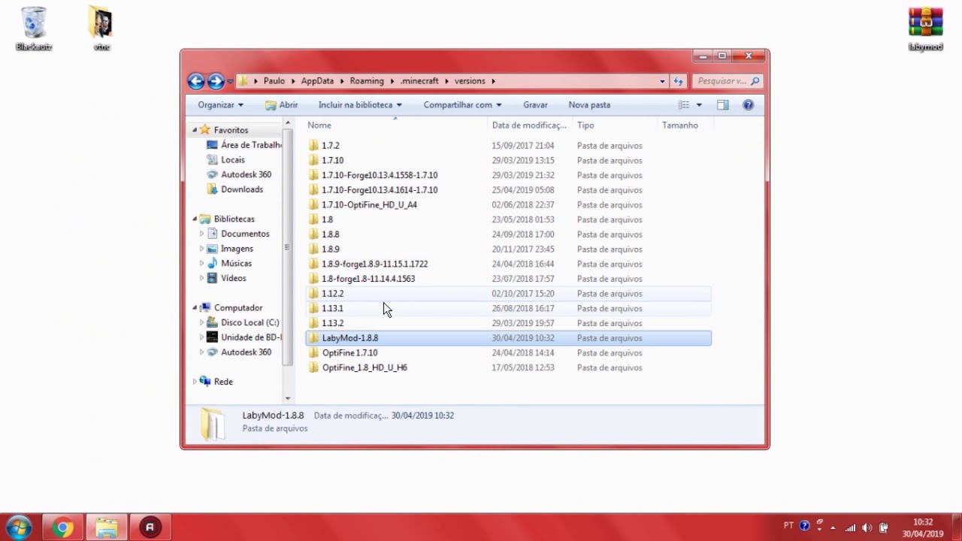Click Nova pasta button
The height and width of the screenshot is (541, 962).
point(589,105)
